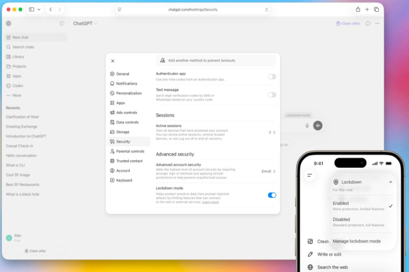Expand More in the sidebar
Screen dimensions: 409x272
[x=35, y=95]
